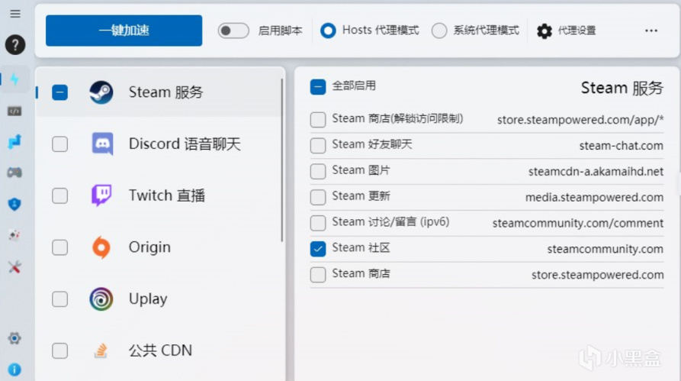Click the 公共 CDN stack icon
The width and height of the screenshot is (681, 381).
(101, 350)
